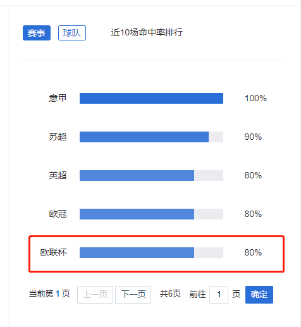Click the 英超 progress bar
Screen dimensions: 301x327
point(151,175)
